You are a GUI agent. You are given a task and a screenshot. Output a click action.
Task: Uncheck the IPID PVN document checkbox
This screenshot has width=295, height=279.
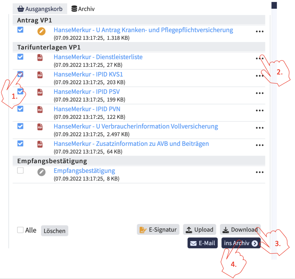(x=20, y=109)
